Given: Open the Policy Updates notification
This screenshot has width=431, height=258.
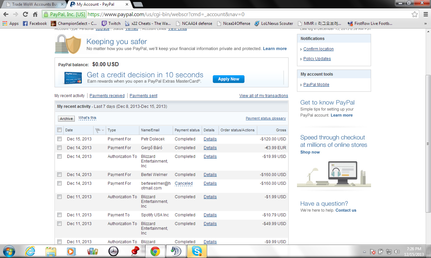Looking at the screenshot, I should tap(317, 59).
